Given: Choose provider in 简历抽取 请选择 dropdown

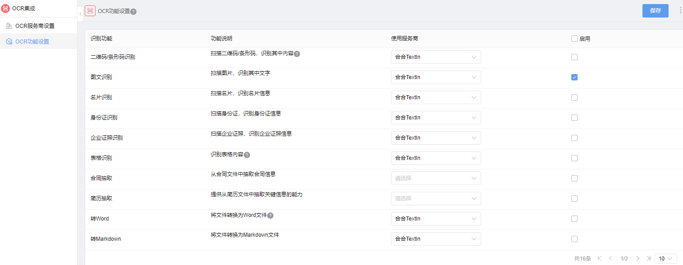Looking at the screenshot, I should 436,199.
